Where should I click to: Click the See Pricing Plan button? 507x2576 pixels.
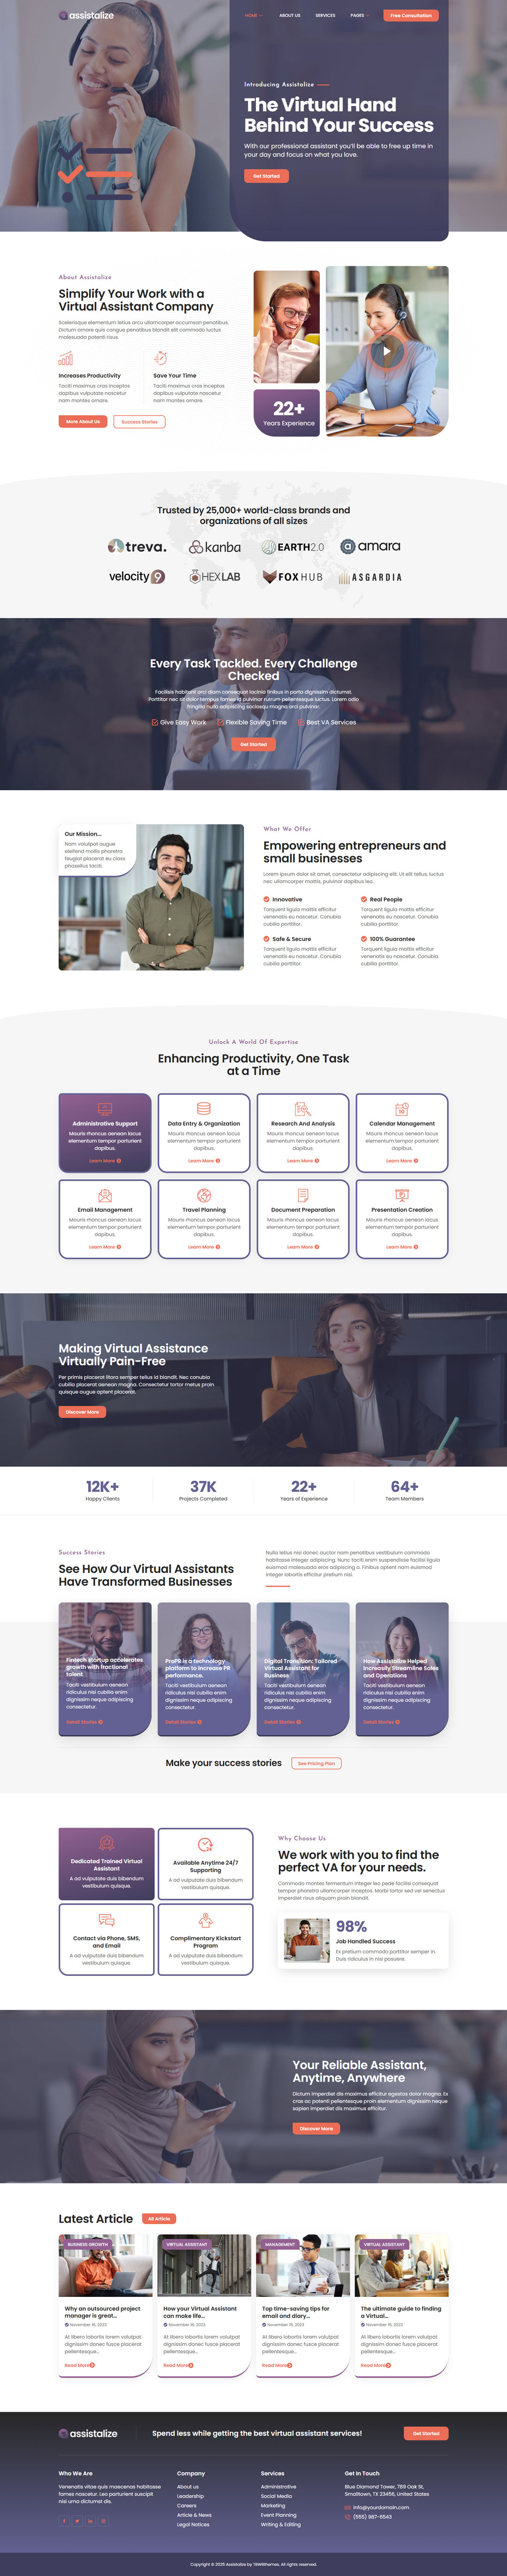click(x=316, y=1763)
